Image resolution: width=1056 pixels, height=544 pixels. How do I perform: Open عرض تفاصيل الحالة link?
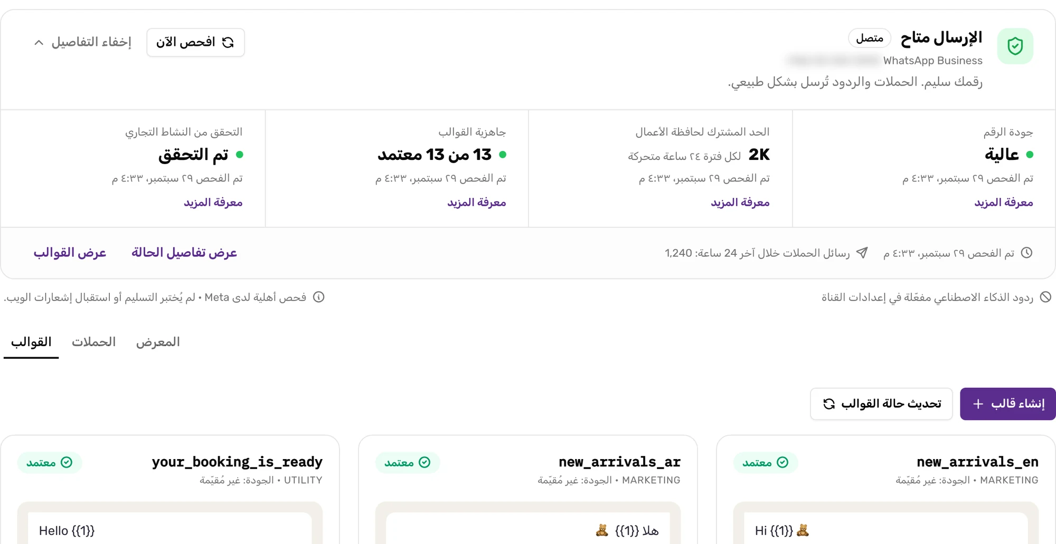tap(184, 253)
